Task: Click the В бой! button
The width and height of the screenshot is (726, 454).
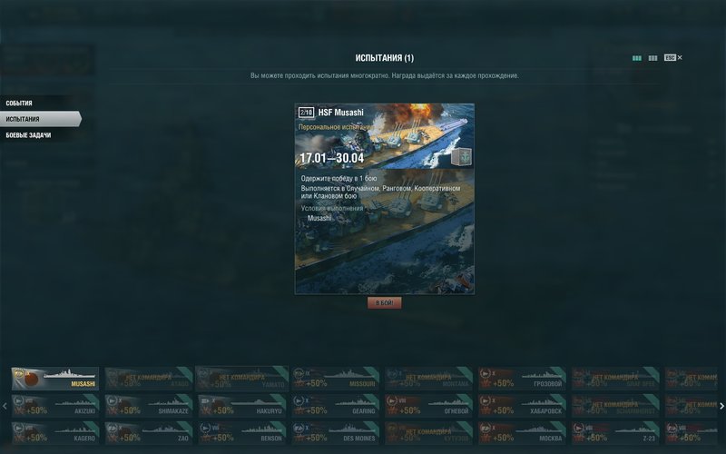Action: (384, 302)
